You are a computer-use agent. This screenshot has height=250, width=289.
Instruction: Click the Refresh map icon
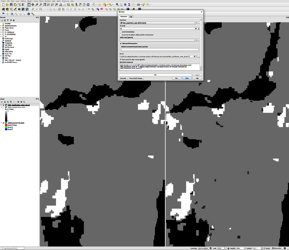[x=88, y=5]
